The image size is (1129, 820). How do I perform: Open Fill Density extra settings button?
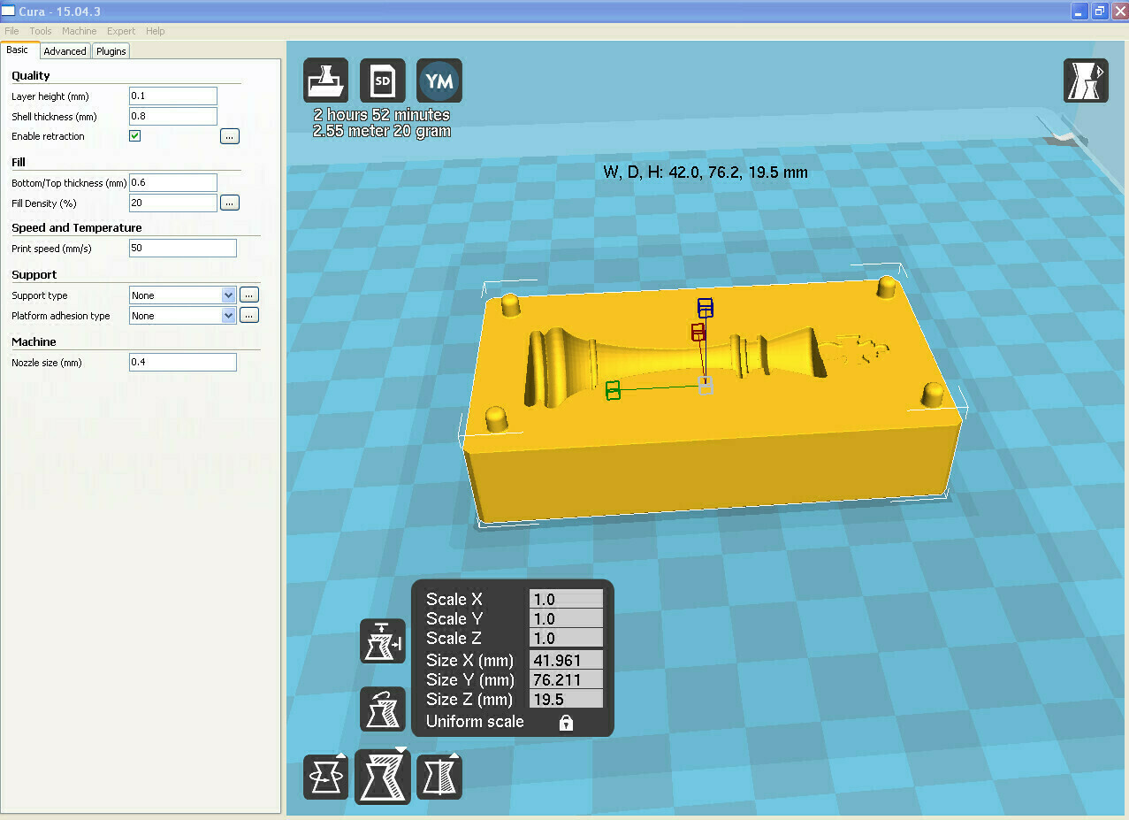(x=230, y=203)
